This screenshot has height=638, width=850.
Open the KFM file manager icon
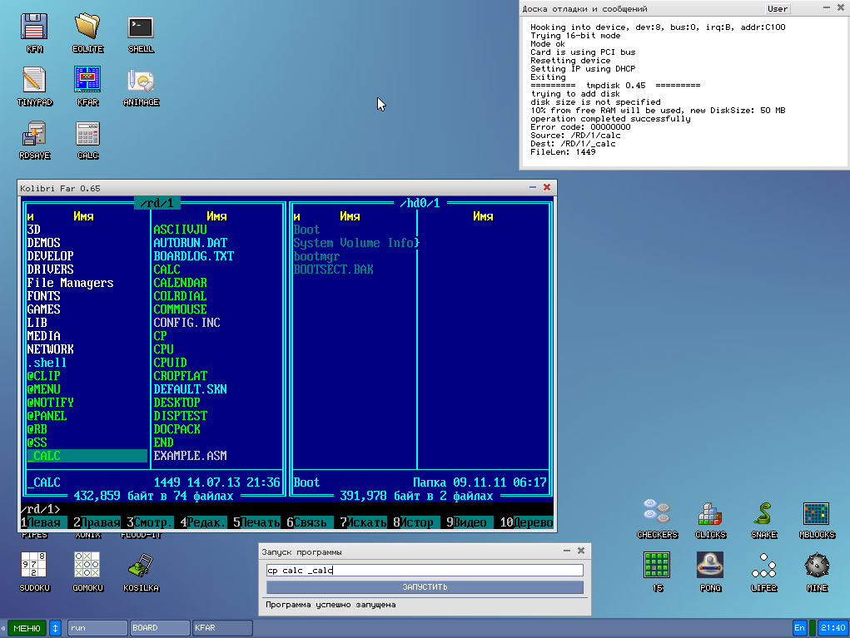click(34, 28)
